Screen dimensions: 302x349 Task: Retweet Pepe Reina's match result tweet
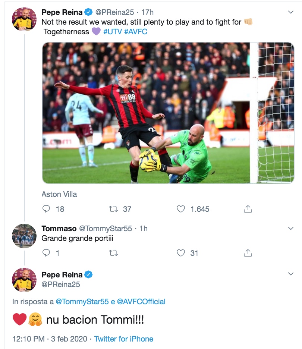113,209
